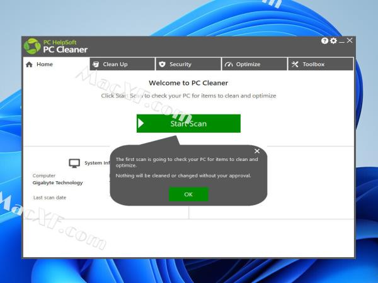Confirm the tooltip with OK
Viewport: 378px width, 283px height.
[188, 194]
